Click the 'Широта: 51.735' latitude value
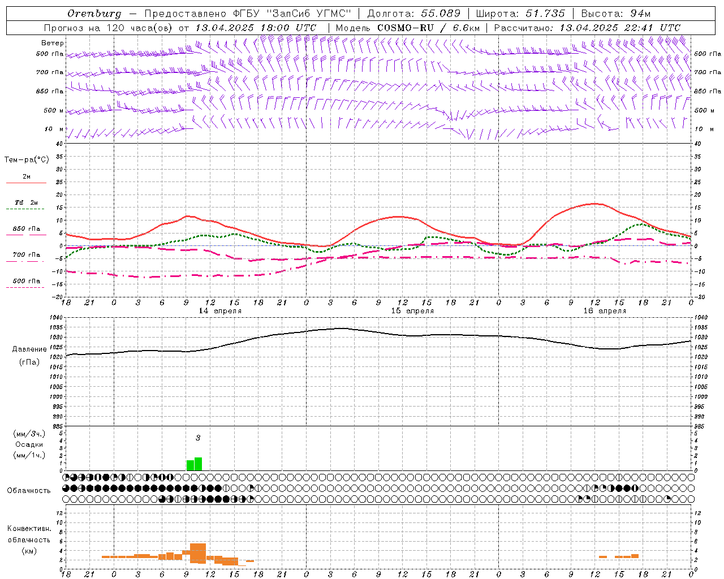This screenshot has width=724, height=579. coord(520,14)
